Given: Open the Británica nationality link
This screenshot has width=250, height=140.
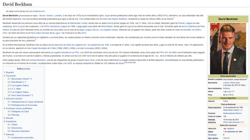Looking at the screenshot, I should pyautogui.click(x=227, y=88).
